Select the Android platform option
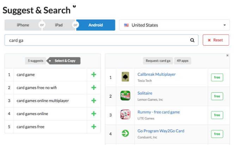 point(96,25)
